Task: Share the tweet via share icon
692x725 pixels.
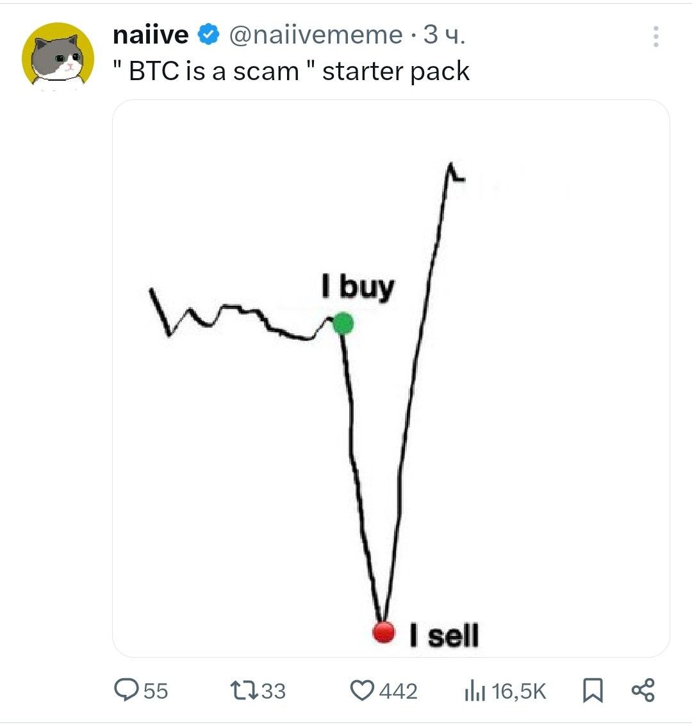Action: point(643,690)
